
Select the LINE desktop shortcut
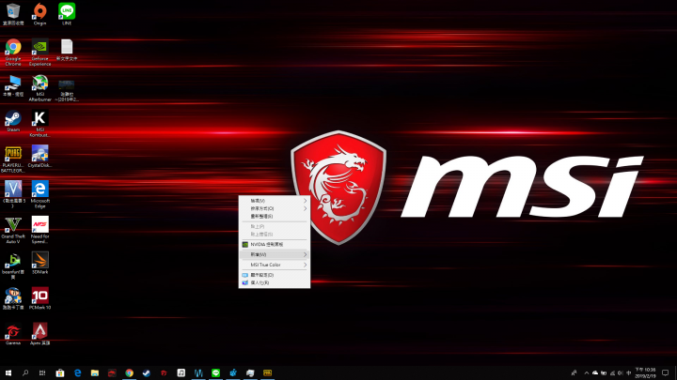click(x=67, y=14)
